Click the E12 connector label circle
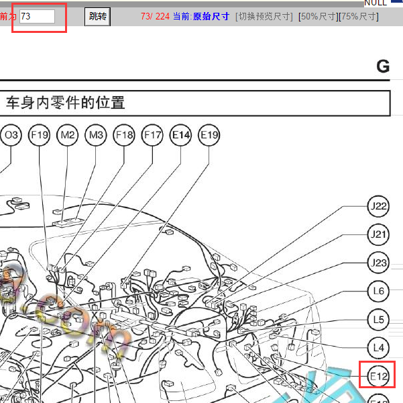 click(378, 376)
